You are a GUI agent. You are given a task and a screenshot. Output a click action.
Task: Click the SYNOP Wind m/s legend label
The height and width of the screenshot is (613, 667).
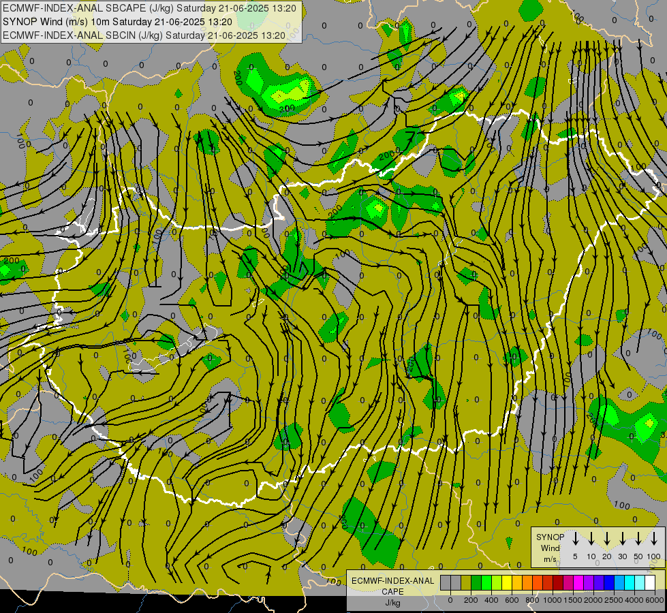point(550,548)
